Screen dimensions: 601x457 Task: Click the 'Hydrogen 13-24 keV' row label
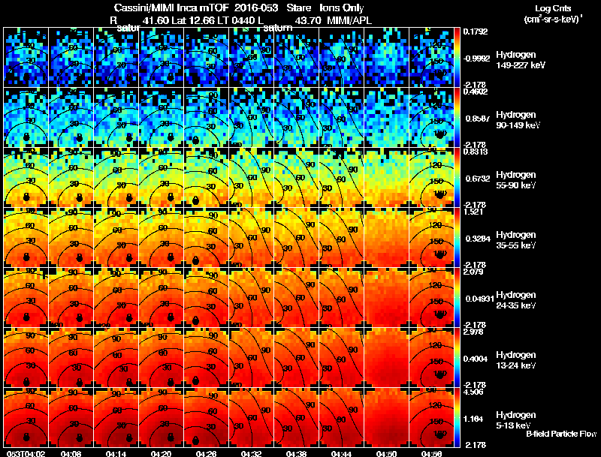pyautogui.click(x=516, y=360)
